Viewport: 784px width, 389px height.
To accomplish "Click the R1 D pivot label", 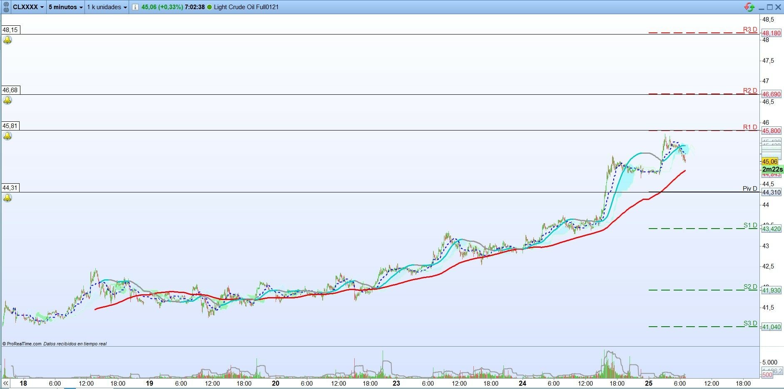I will [750, 127].
